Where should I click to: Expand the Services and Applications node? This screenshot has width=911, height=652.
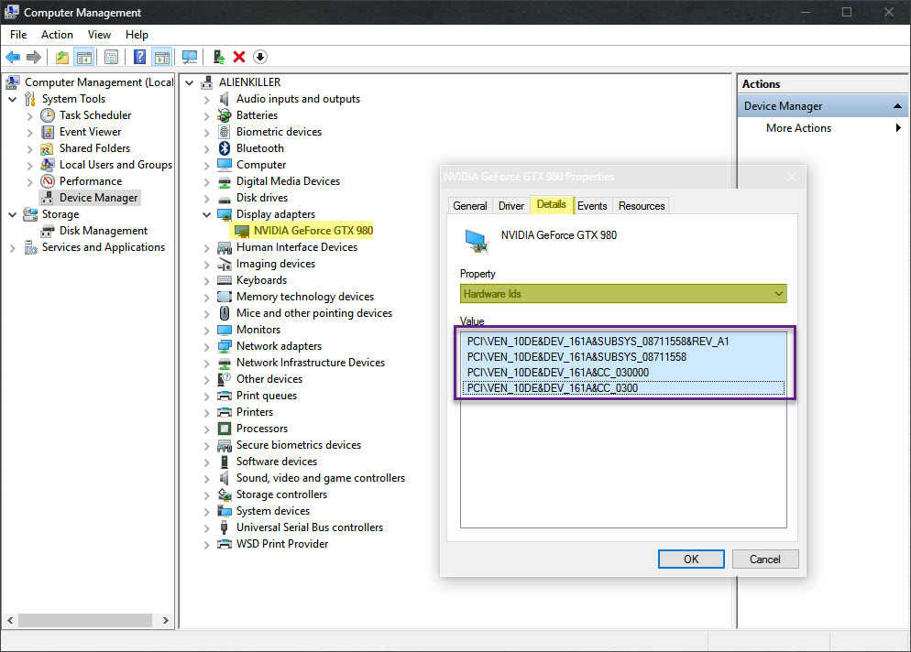point(13,248)
